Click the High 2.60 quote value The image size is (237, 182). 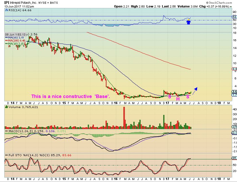coord(138,6)
